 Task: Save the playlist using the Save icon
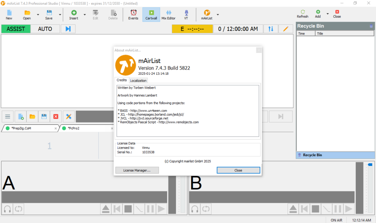[x=49, y=15]
